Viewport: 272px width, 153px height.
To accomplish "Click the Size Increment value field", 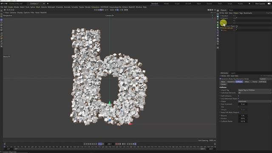I will [243, 104].
